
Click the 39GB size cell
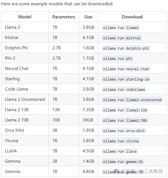point(88,120)
